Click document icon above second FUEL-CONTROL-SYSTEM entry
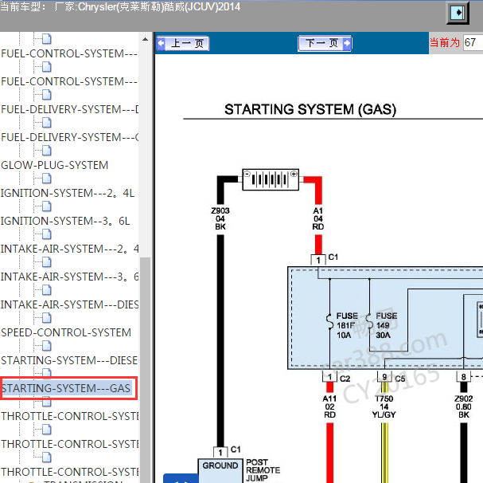This screenshot has height=483, width=483. pos(46,67)
